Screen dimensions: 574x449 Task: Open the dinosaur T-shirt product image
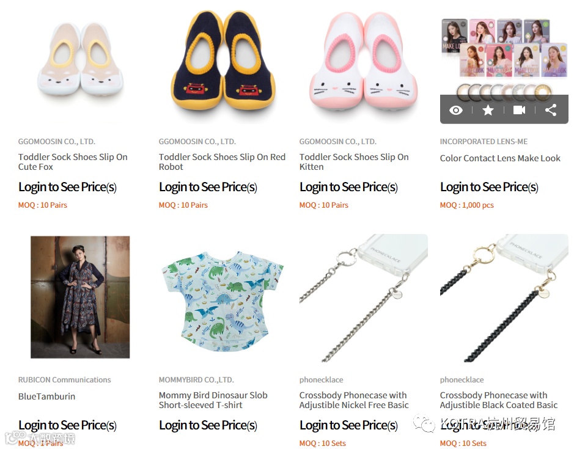point(223,301)
